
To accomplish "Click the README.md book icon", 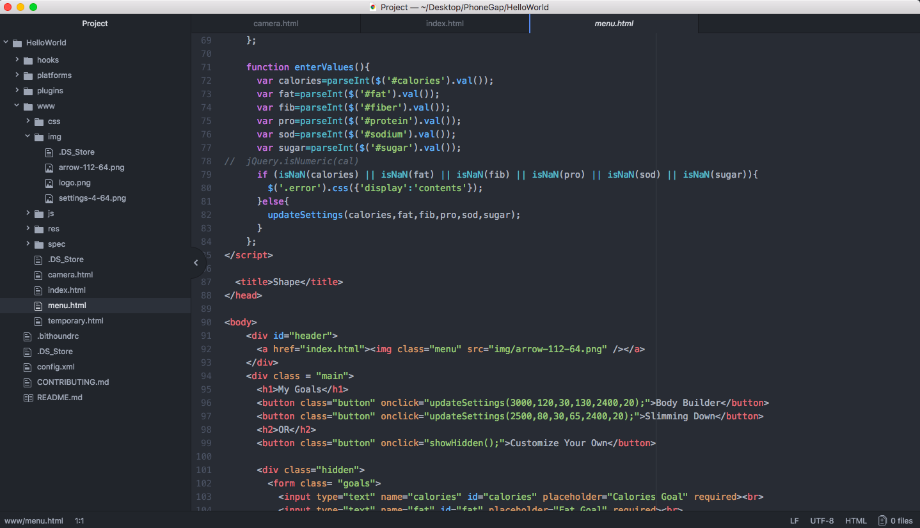I will 28,398.
